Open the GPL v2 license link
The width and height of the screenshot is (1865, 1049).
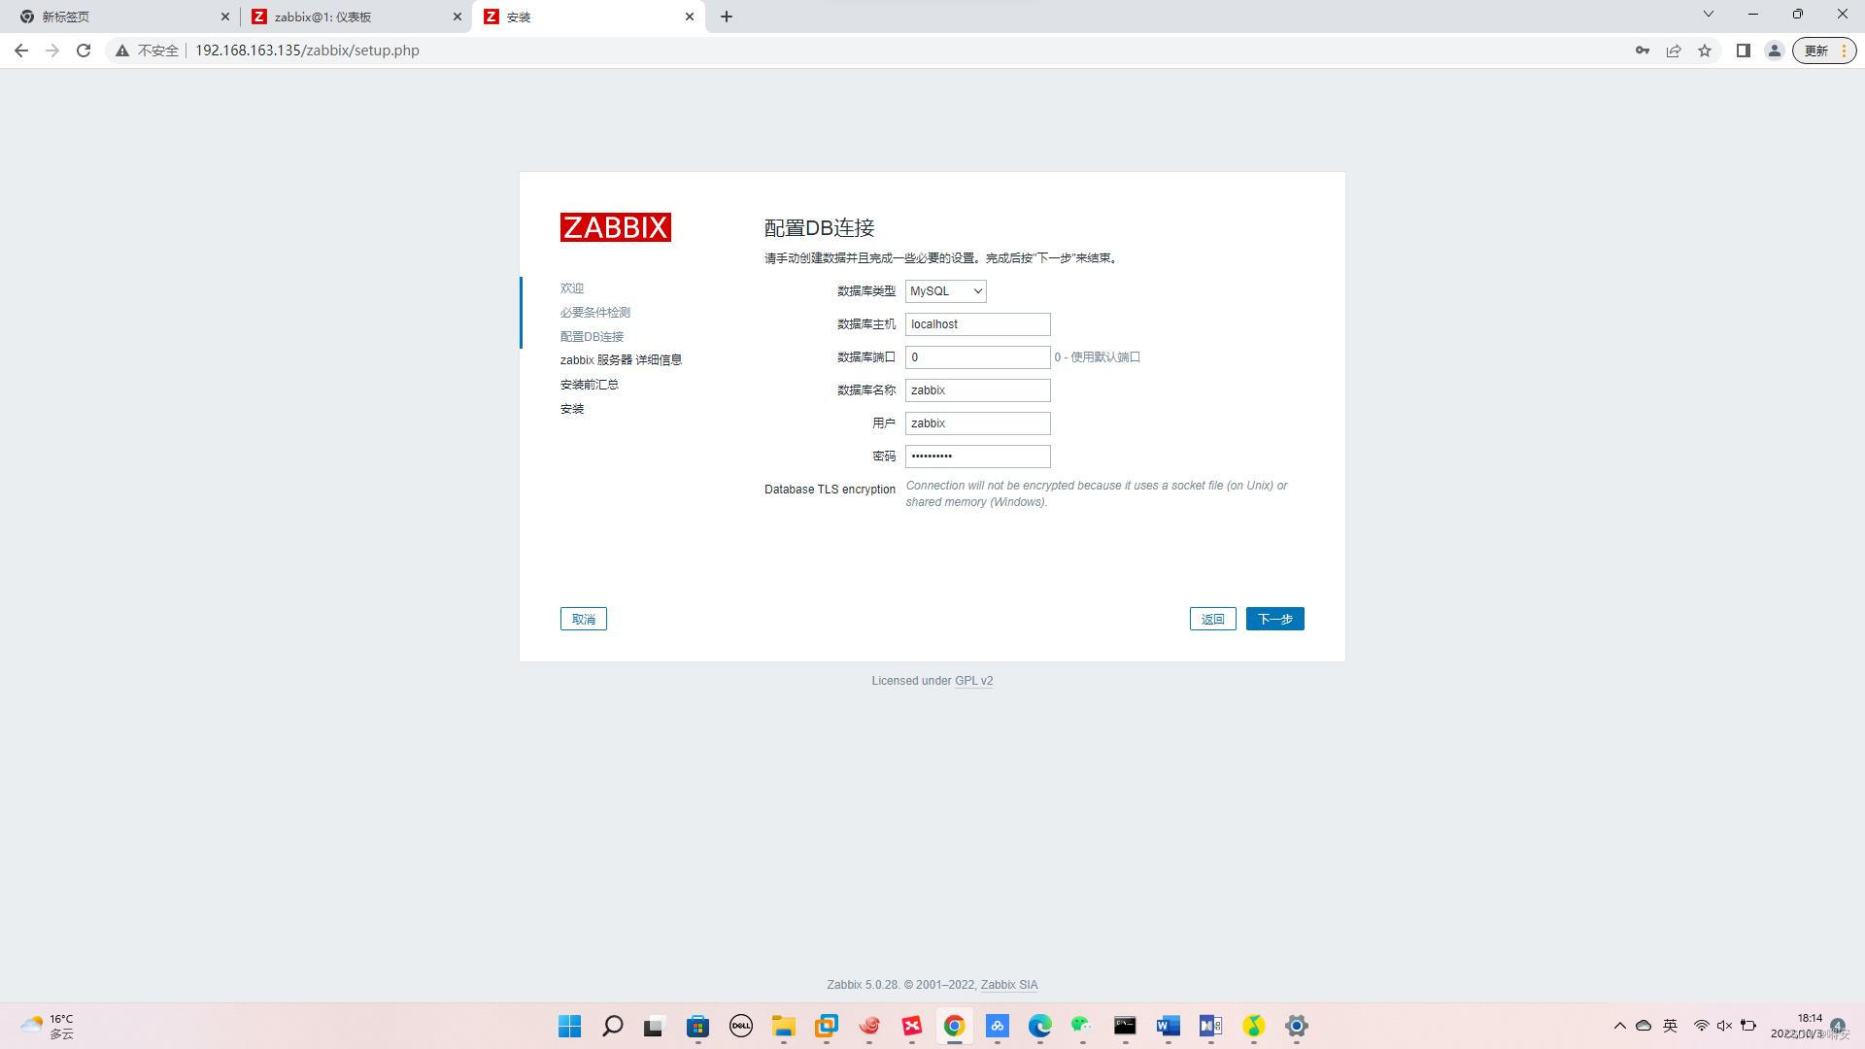[973, 681]
